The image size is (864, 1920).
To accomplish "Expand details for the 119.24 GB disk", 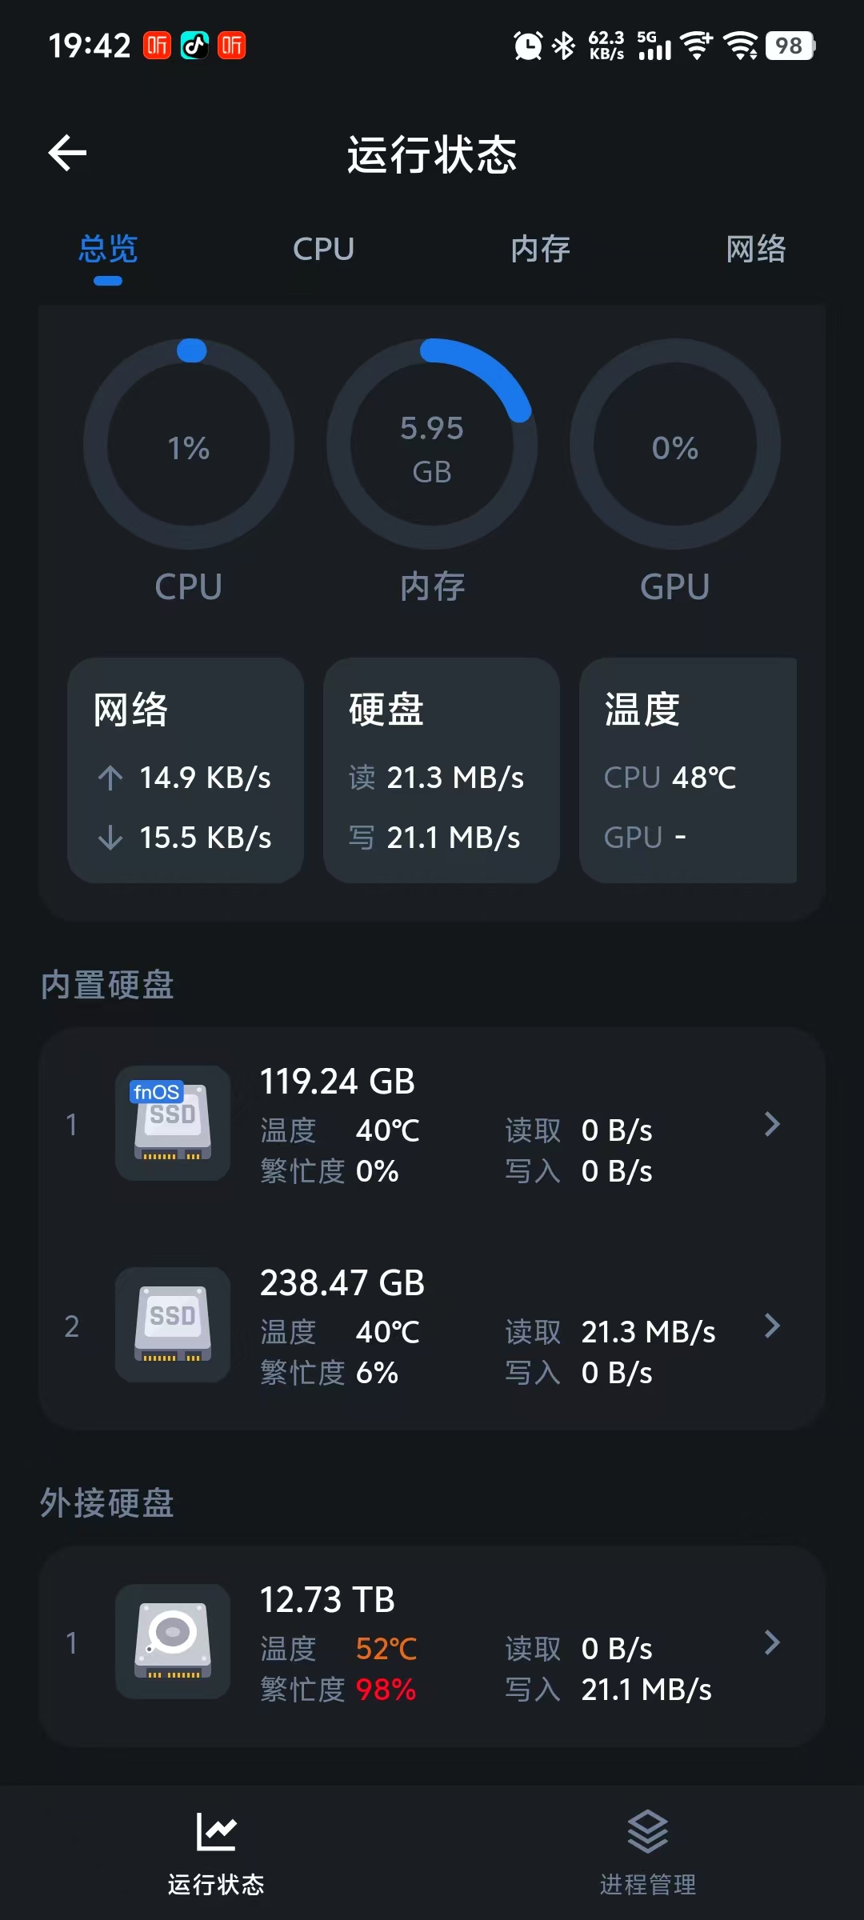I will (x=771, y=1124).
